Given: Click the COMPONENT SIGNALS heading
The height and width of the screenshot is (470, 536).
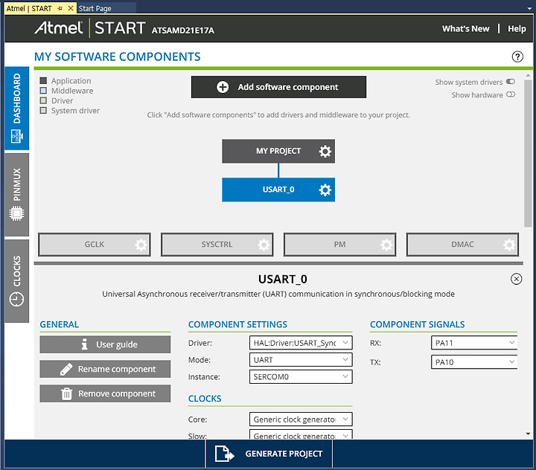Looking at the screenshot, I should (x=418, y=324).
